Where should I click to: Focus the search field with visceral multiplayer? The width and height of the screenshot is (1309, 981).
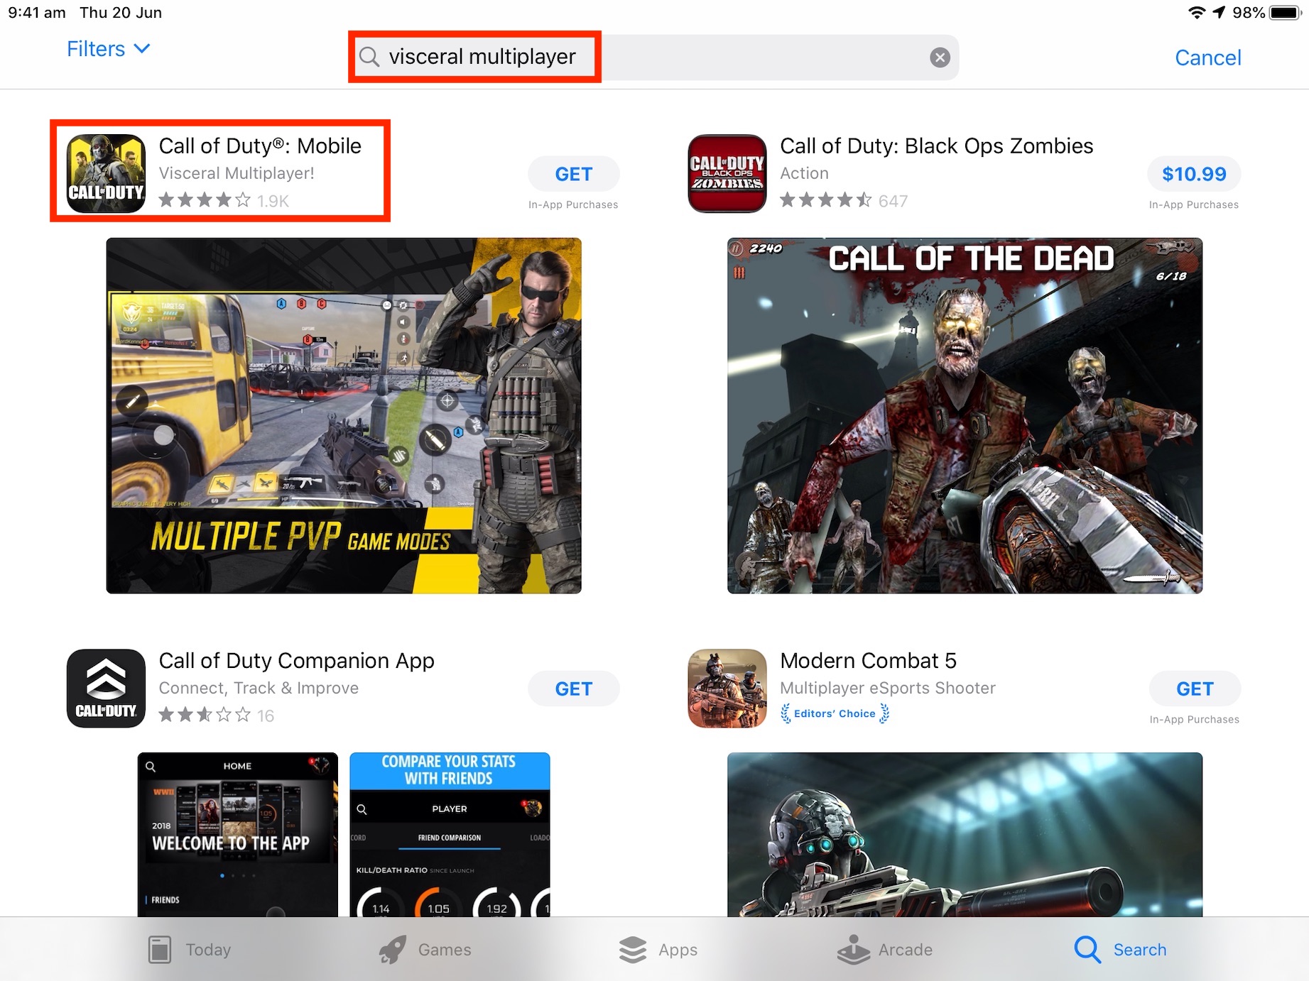[x=653, y=57]
